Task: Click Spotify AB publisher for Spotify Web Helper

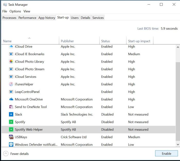Action: pyautogui.click(x=68, y=130)
